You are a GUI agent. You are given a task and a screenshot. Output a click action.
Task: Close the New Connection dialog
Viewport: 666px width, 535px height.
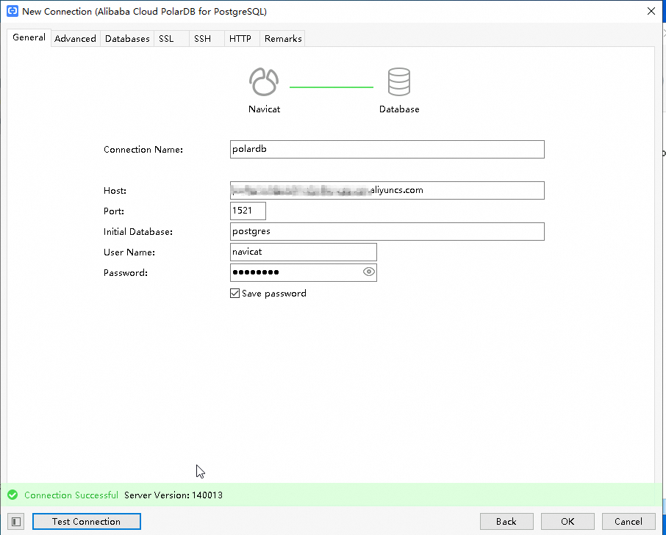tap(651, 11)
